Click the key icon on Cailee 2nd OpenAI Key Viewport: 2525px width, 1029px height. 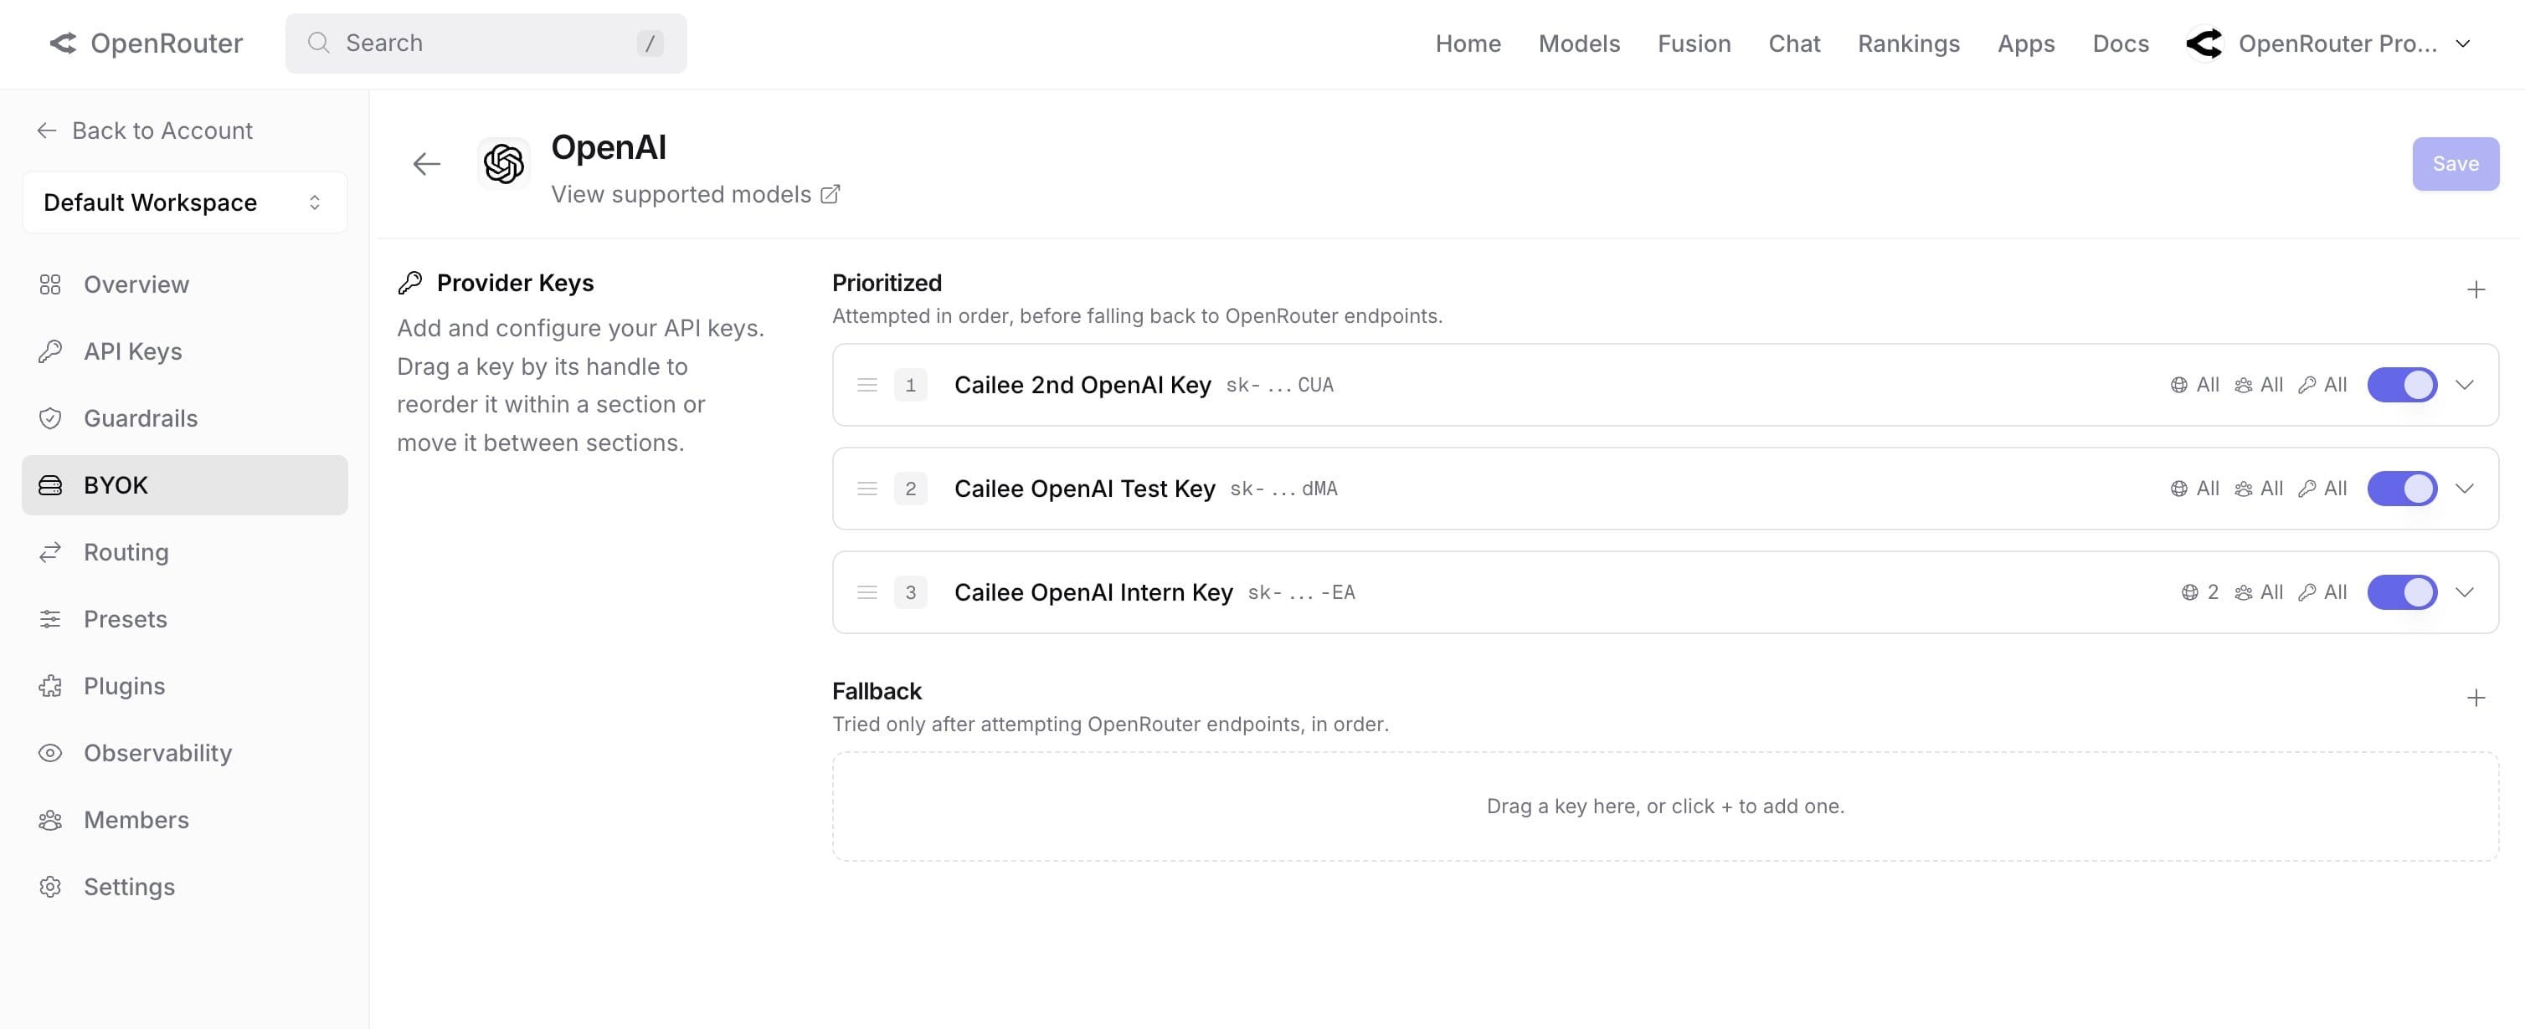point(2307,385)
